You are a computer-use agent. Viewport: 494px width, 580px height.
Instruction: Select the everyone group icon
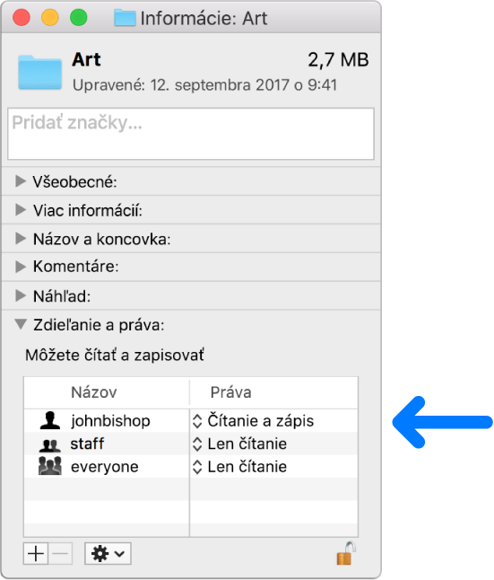50,466
